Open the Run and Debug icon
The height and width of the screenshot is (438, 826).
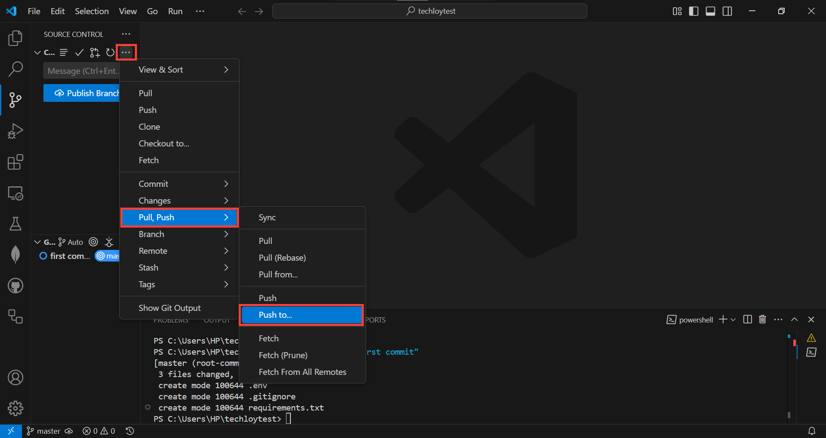(x=15, y=131)
